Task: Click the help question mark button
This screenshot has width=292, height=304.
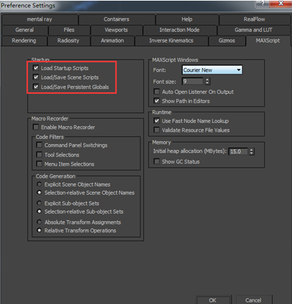Action: pyautogui.click(x=263, y=3)
